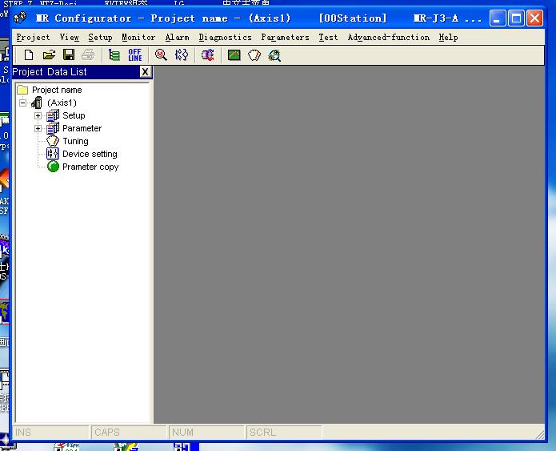Expand the Setup tree node
Screen dimensions: 556x451
(x=38, y=115)
